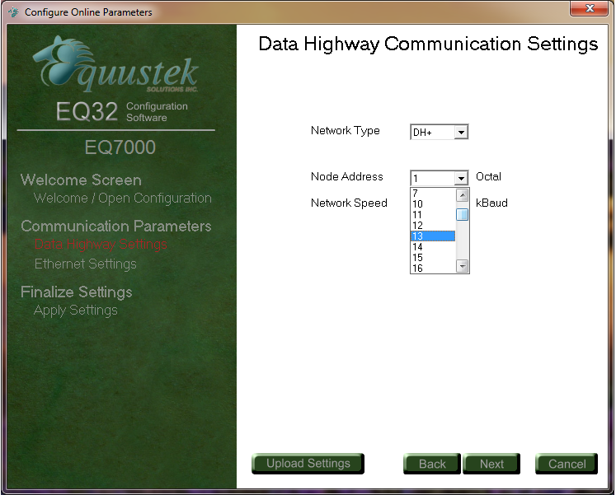616x495 pixels.
Task: Pick node address 16 in dropdown list
Action: (x=432, y=269)
